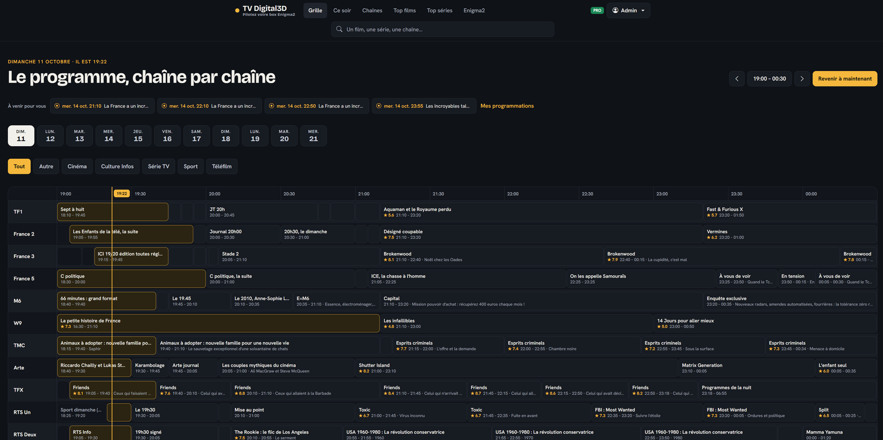883x440 pixels.
Task: Open C politique program on France 5
Action: 131,279
